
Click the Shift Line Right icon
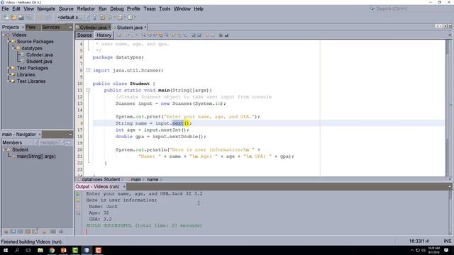(199, 35)
